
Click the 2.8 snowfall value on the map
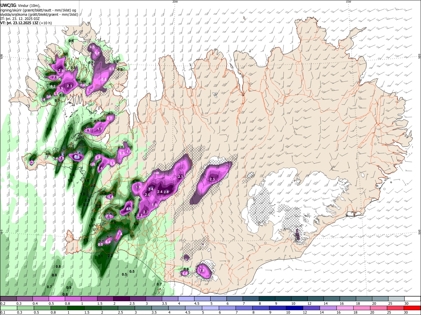166,192
